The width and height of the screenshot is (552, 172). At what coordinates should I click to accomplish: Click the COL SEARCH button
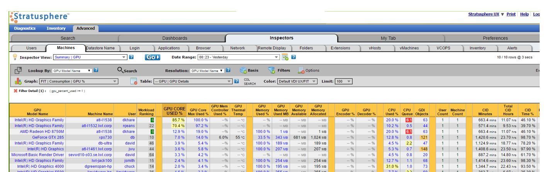250,82
